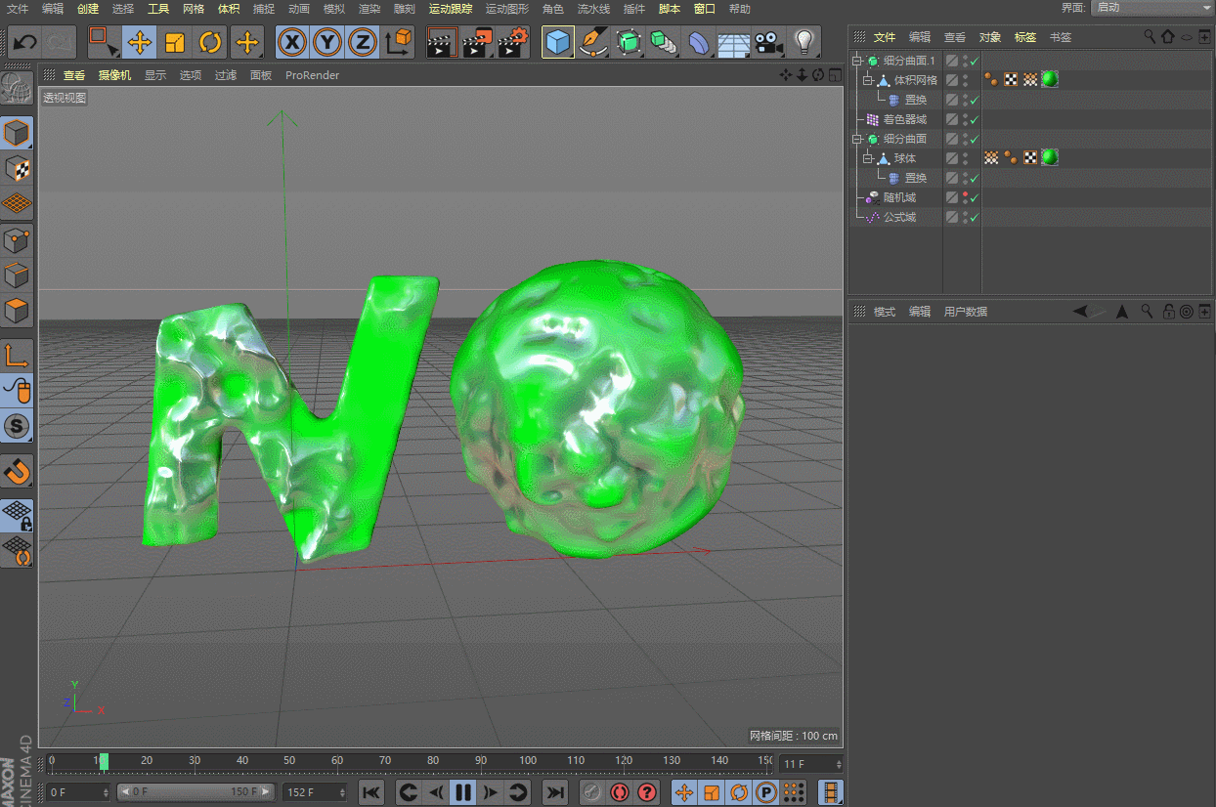
Task: Click the cube primitive icon
Action: [558, 43]
